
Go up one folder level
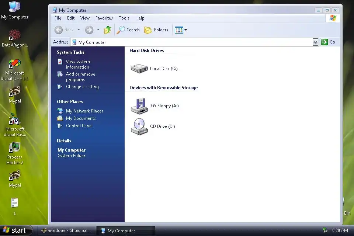107,30
